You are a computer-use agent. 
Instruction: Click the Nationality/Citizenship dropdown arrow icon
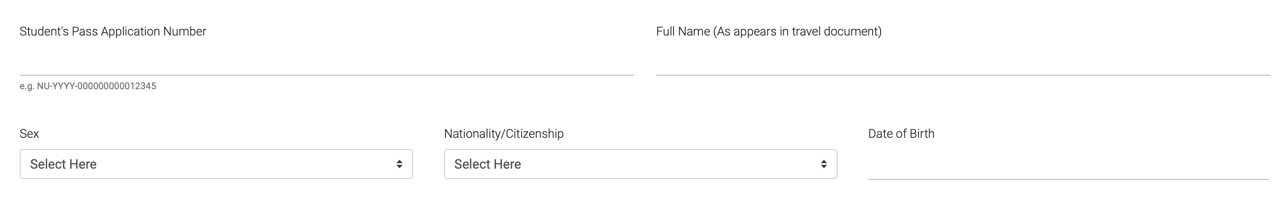824,164
